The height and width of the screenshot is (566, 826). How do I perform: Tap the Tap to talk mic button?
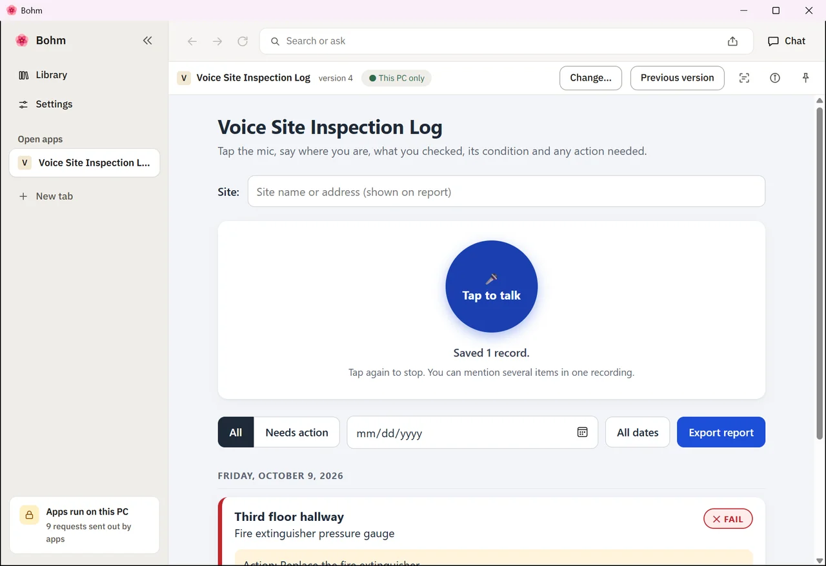pyautogui.click(x=492, y=286)
